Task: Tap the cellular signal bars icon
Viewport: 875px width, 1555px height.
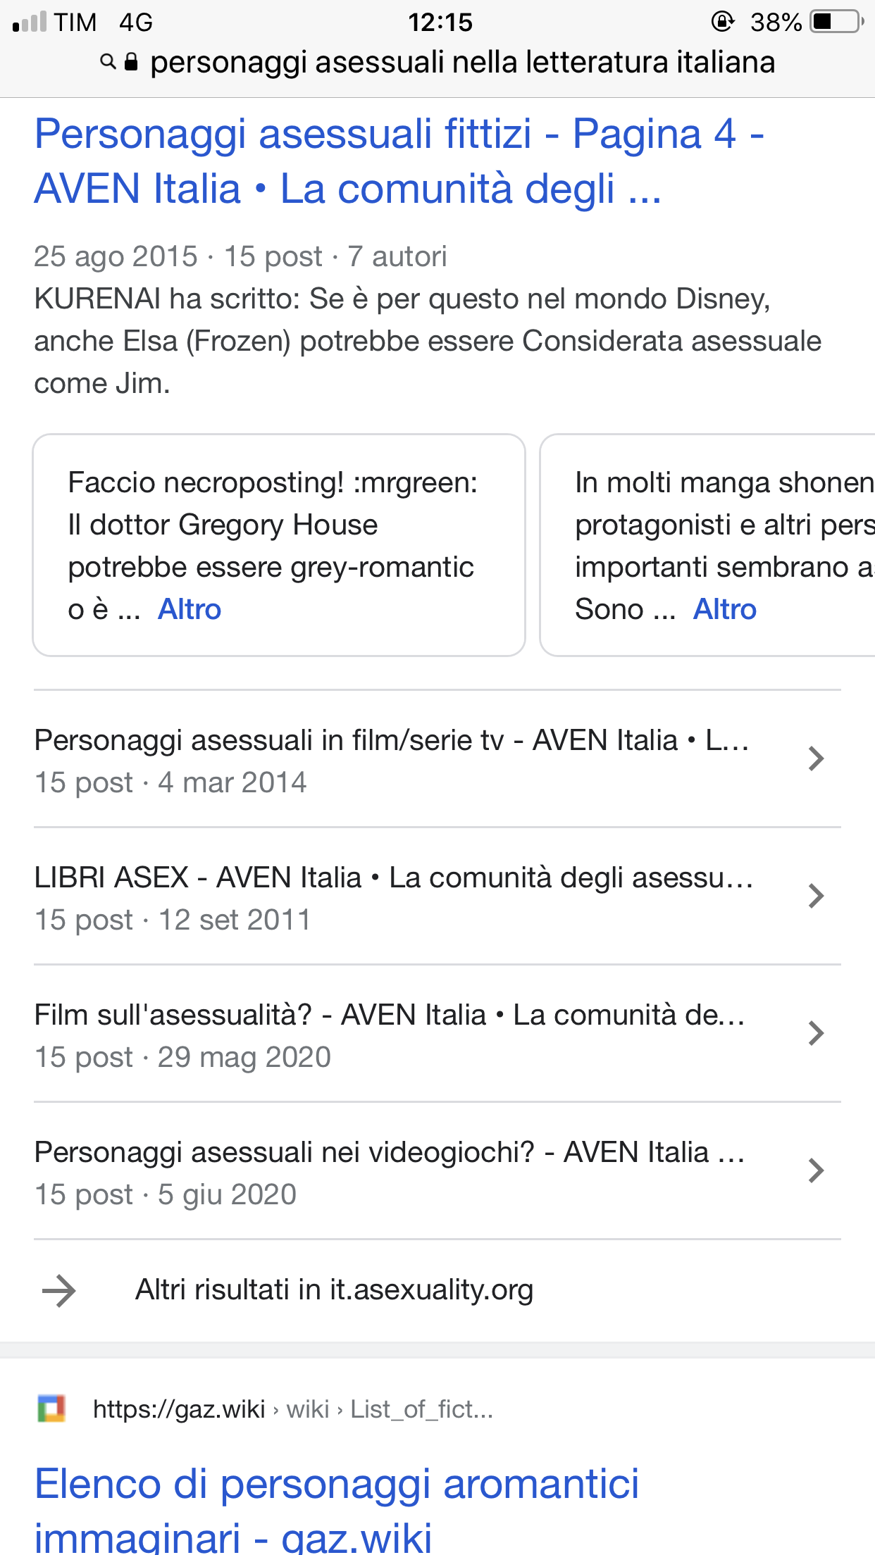Action: point(30,22)
